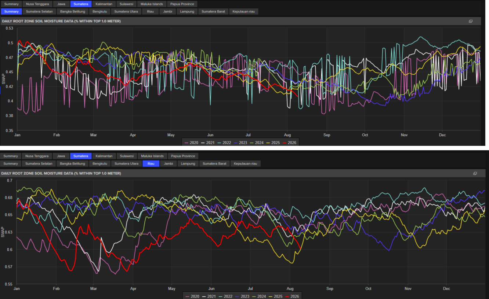Click the active Sumatera tab in upper panel
Viewport: 489px width, 299px height.
tap(81, 4)
